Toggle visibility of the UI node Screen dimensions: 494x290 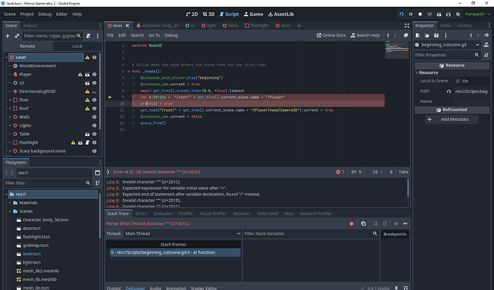pos(95,83)
